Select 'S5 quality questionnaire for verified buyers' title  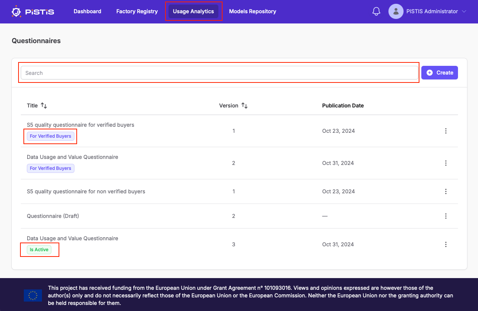[x=80, y=125]
